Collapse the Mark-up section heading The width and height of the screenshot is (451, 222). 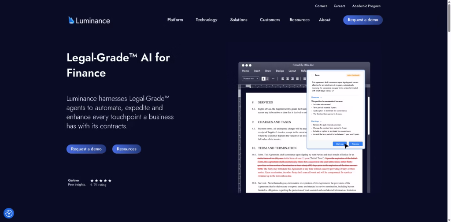(x=317, y=122)
